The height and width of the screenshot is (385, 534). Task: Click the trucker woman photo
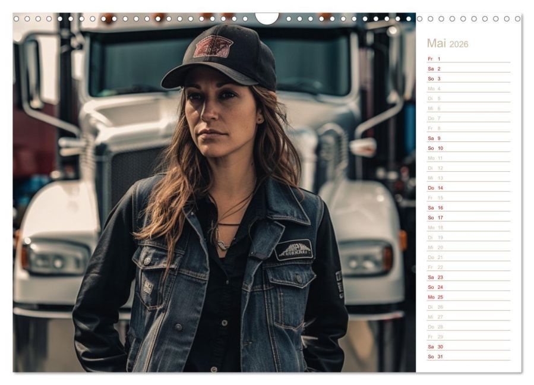point(214,196)
